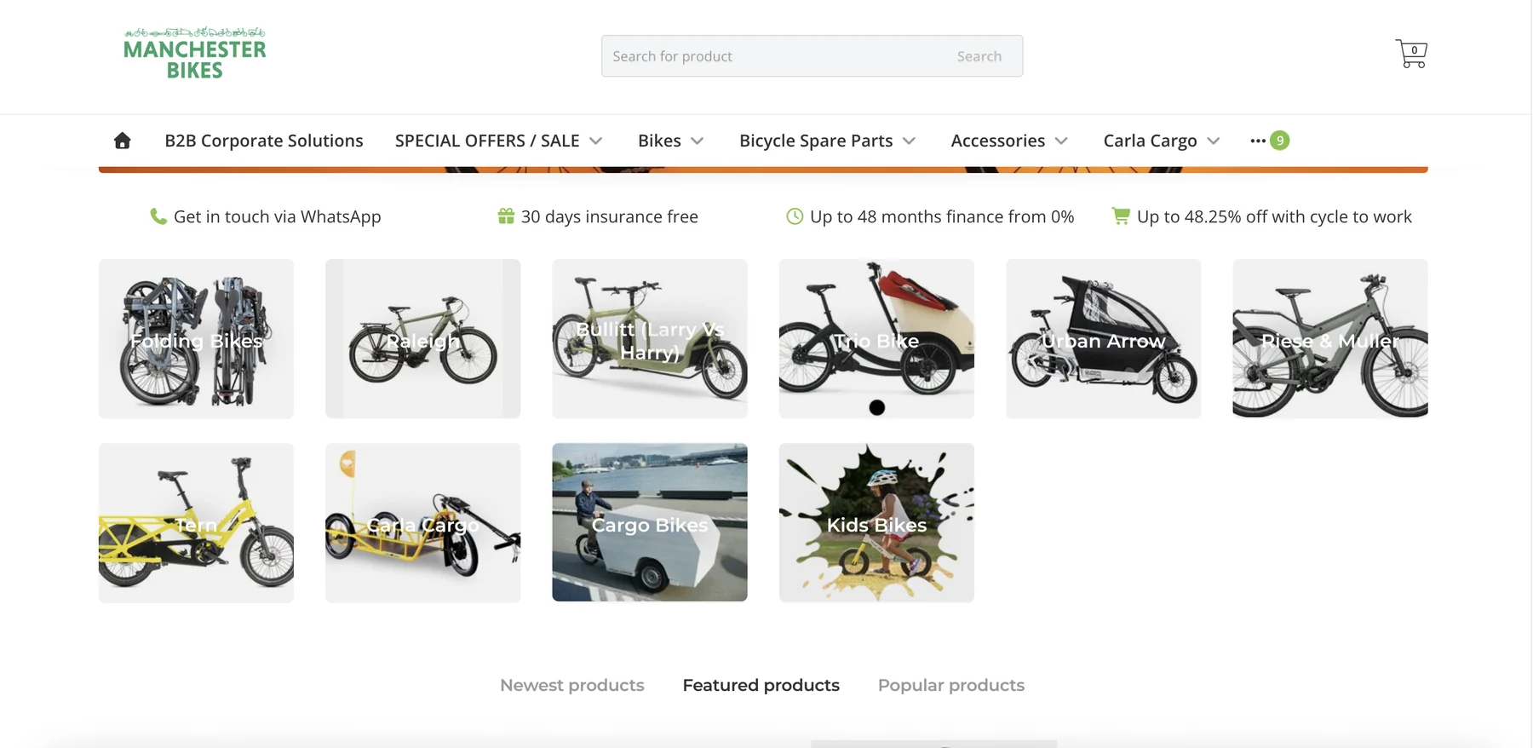Open SPECIAL OFFERS / SALE menu
1533x748 pixels.
click(x=487, y=141)
